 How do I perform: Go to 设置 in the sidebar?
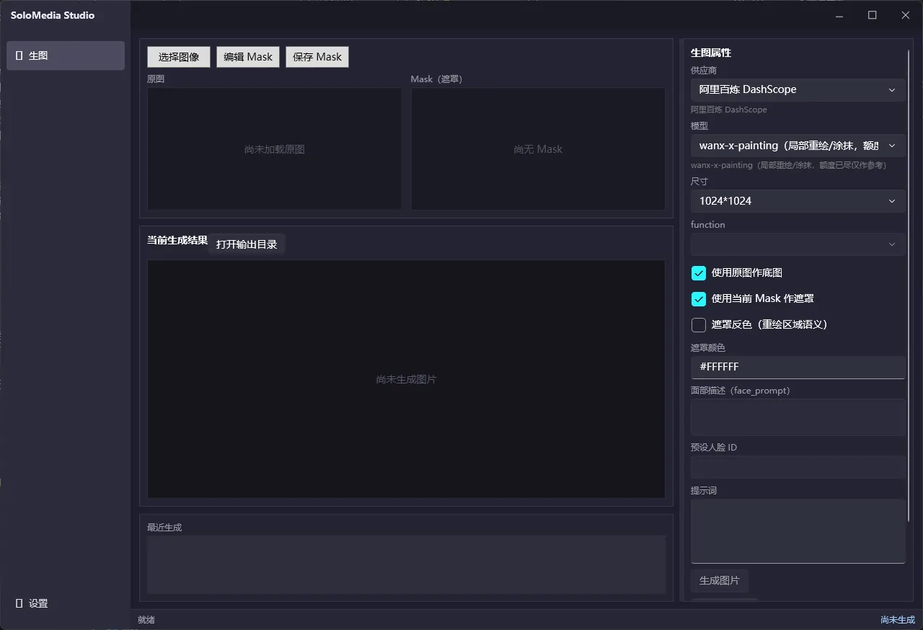(x=66, y=603)
